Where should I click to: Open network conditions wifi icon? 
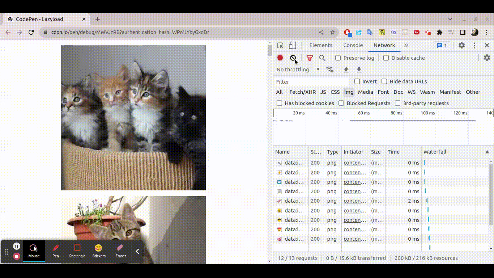click(x=329, y=69)
